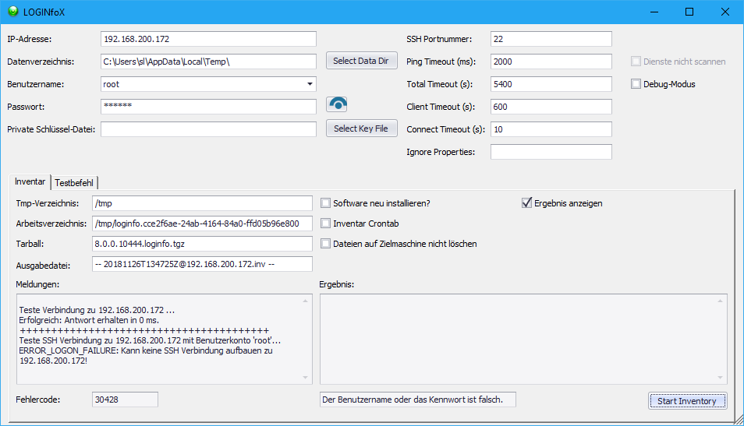The image size is (744, 426).
Task: Enable Software neu installieren checkbox
Action: [x=325, y=203]
